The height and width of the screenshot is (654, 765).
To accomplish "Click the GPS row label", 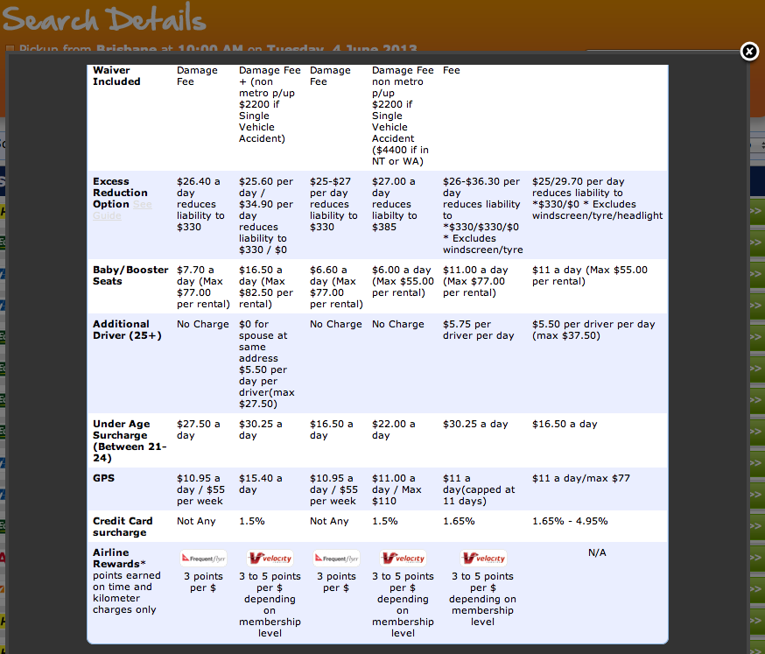I will [x=103, y=478].
